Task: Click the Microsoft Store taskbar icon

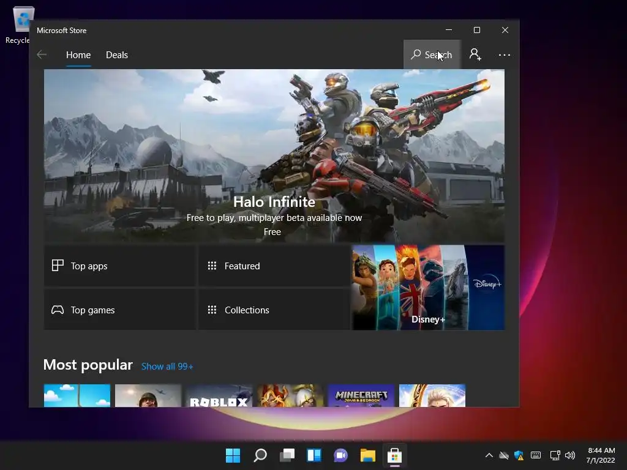Action: (x=394, y=455)
